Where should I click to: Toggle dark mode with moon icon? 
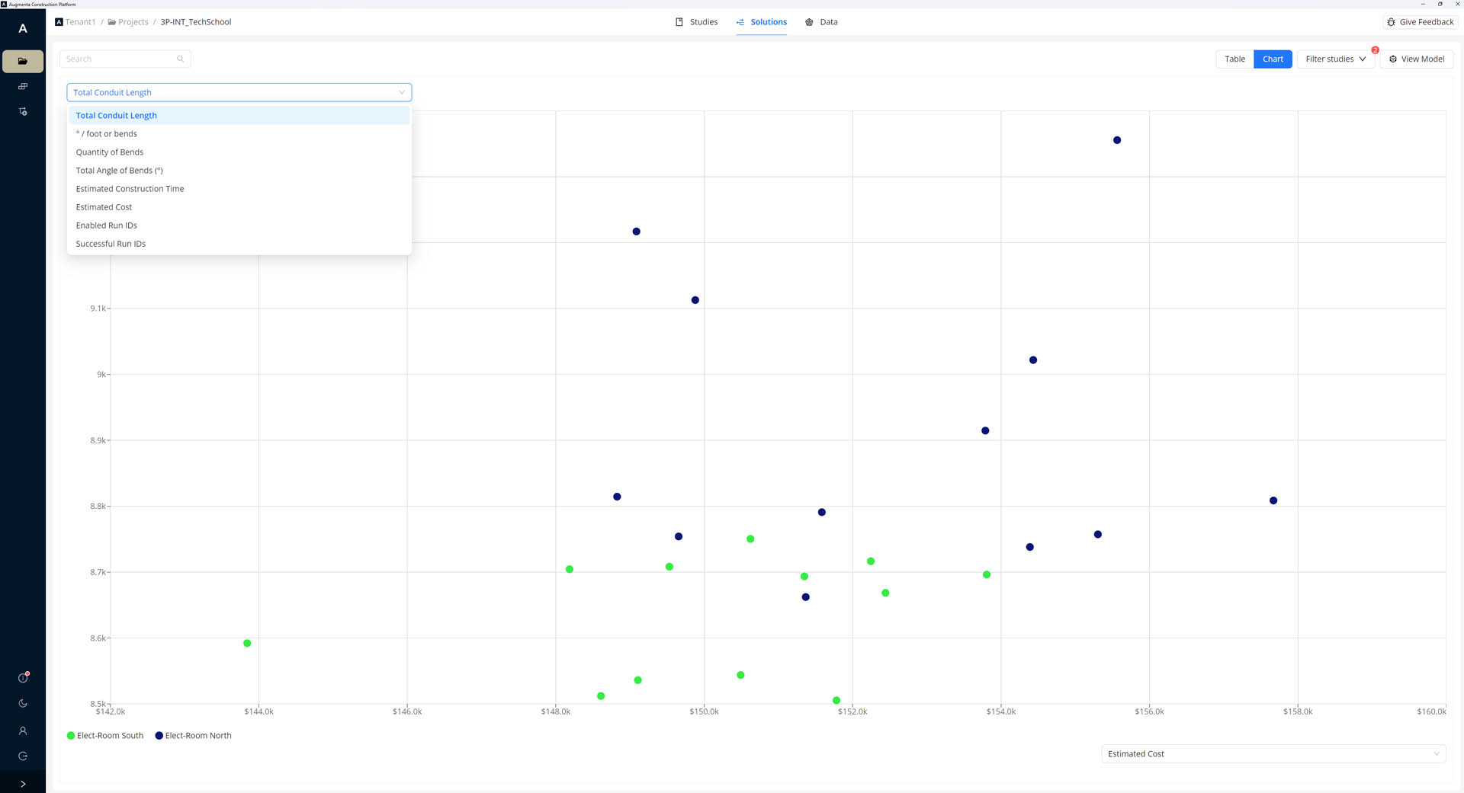pos(23,704)
